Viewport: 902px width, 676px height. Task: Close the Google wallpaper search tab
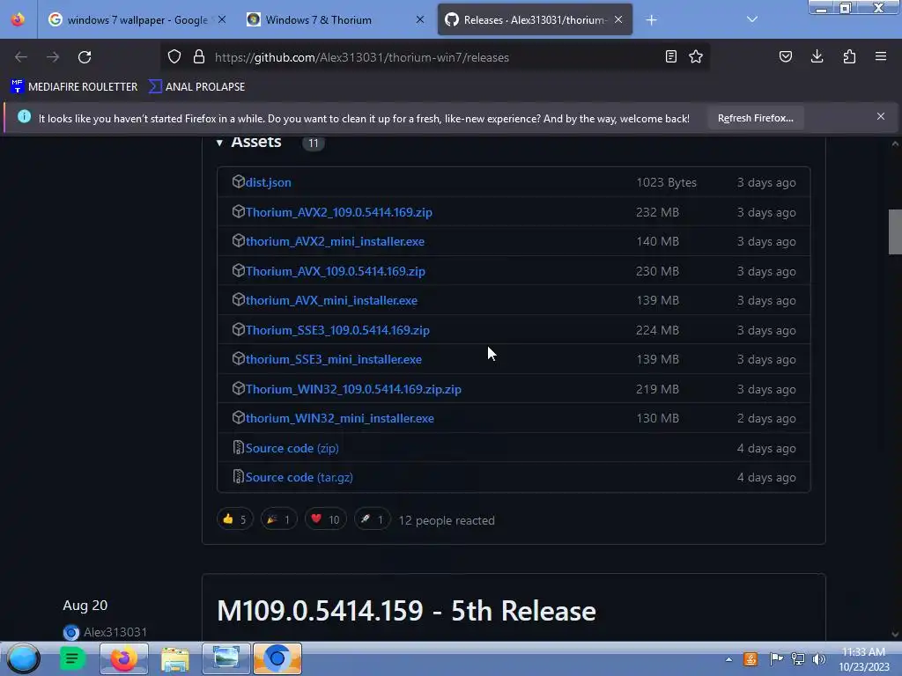pyautogui.click(x=222, y=19)
